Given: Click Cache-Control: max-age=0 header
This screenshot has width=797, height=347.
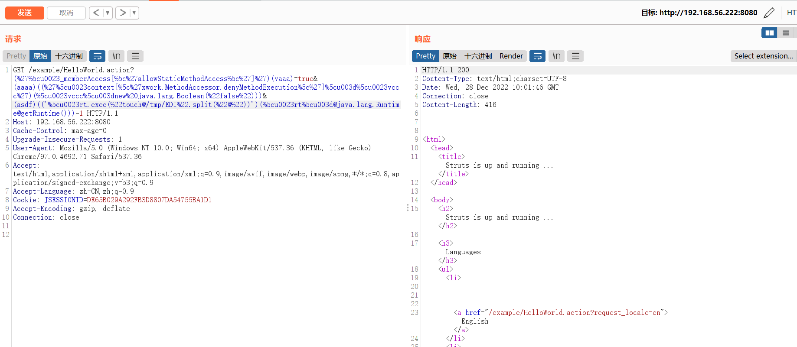Looking at the screenshot, I should coord(60,130).
